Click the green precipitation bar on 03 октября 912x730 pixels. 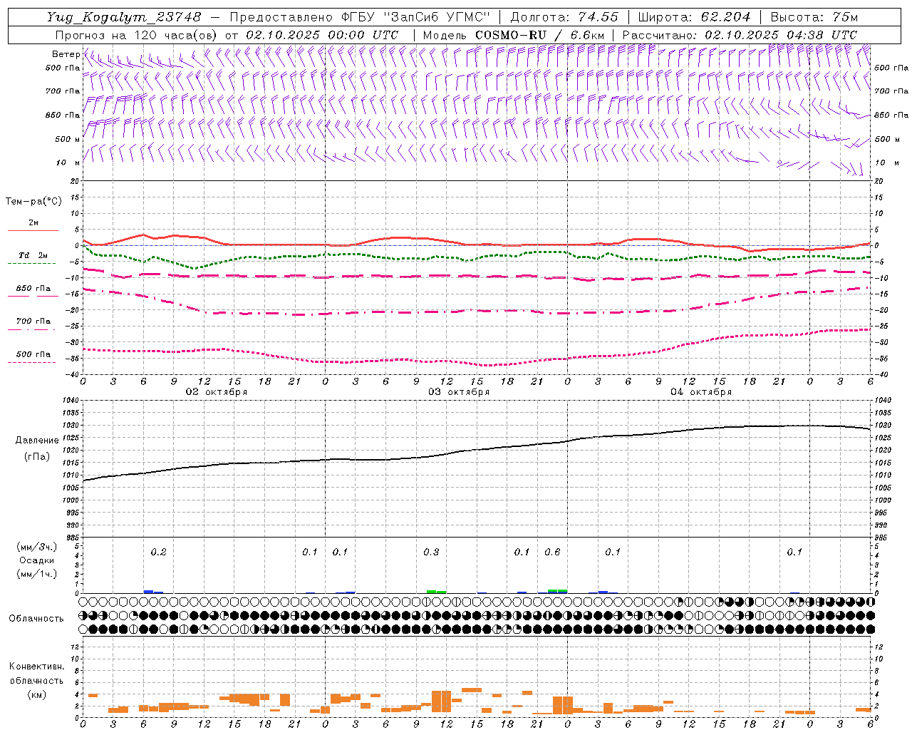(436, 591)
